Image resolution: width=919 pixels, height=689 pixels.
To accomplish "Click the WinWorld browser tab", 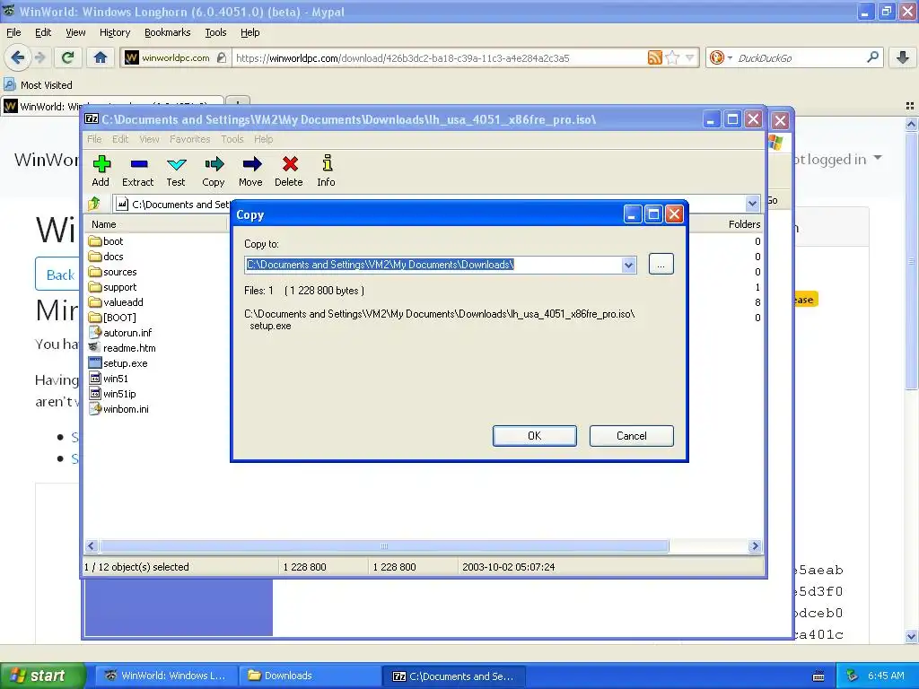I will pyautogui.click(x=112, y=106).
